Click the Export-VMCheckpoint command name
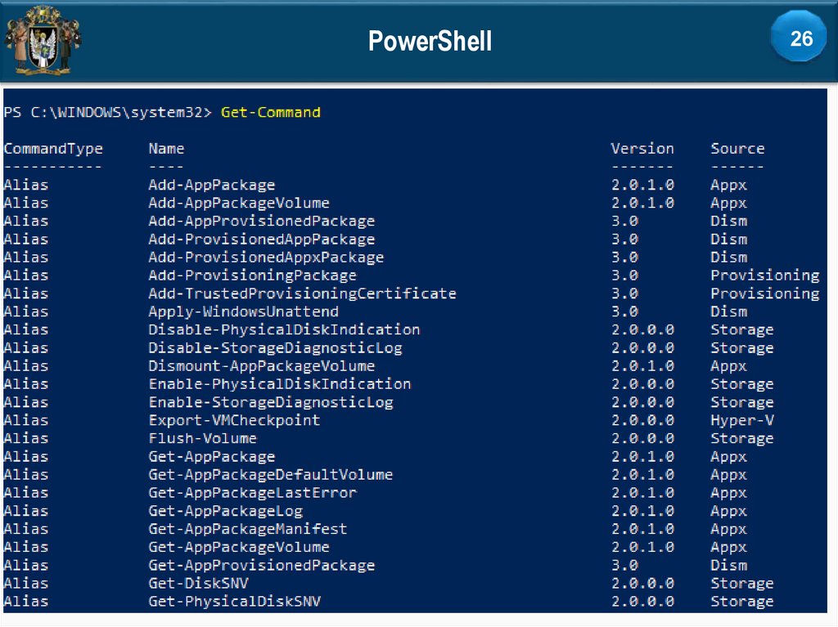This screenshot has height=627, width=838. point(234,420)
